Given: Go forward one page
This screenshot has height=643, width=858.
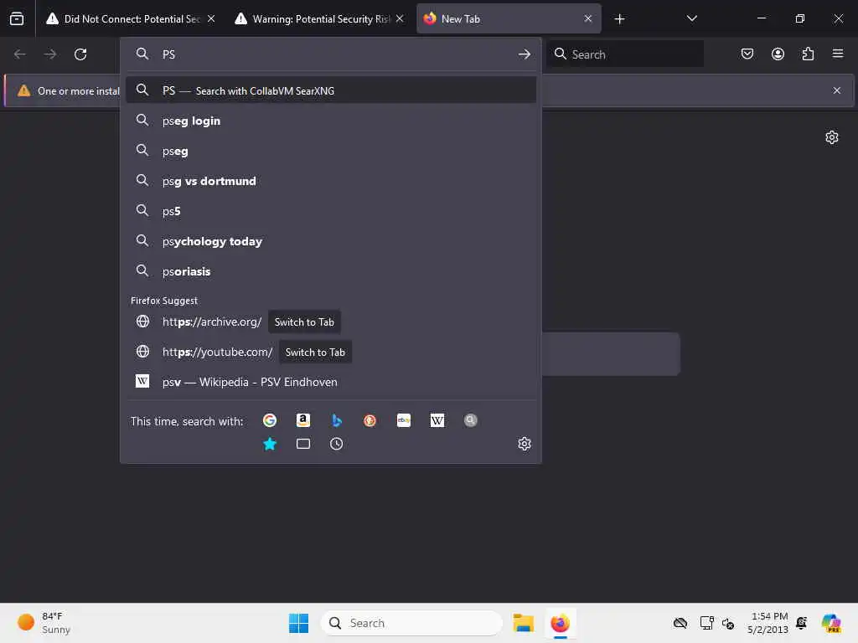Looking at the screenshot, I should [49, 54].
